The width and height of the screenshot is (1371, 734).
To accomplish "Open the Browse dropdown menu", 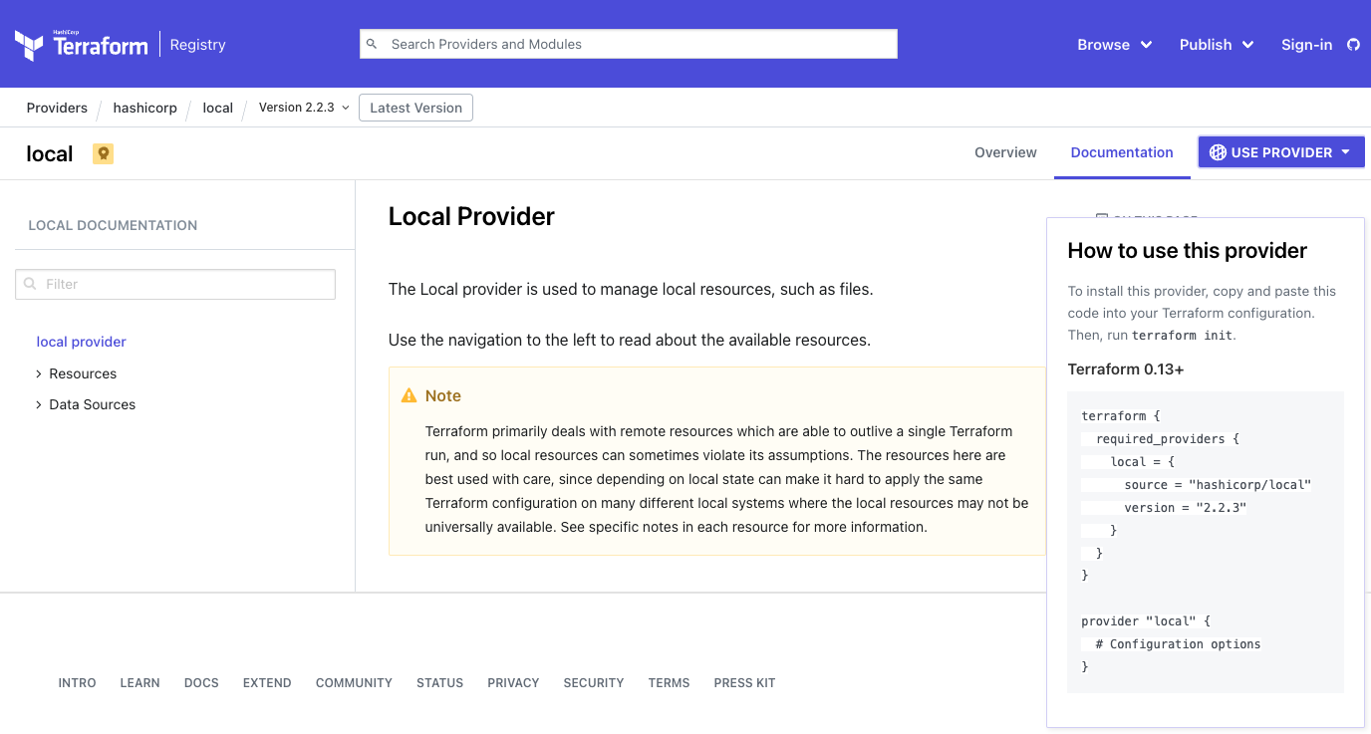I will coord(1115,45).
